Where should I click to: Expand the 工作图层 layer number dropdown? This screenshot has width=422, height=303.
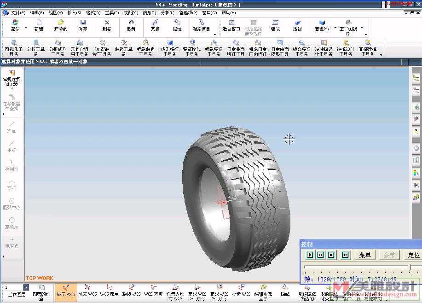(26, 288)
